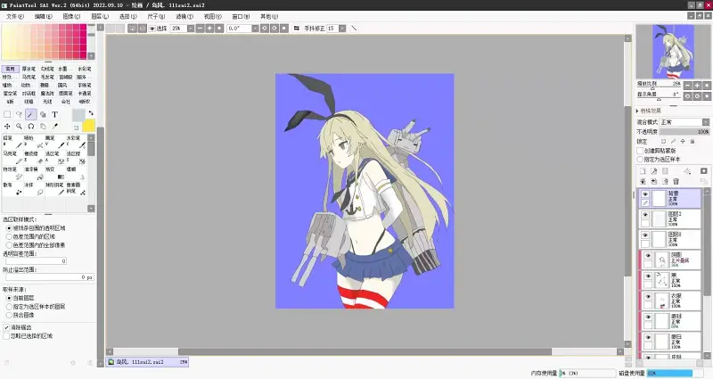This screenshot has height=379, width=713.
Task: Select the Rotate view tool
Action: (x=31, y=126)
